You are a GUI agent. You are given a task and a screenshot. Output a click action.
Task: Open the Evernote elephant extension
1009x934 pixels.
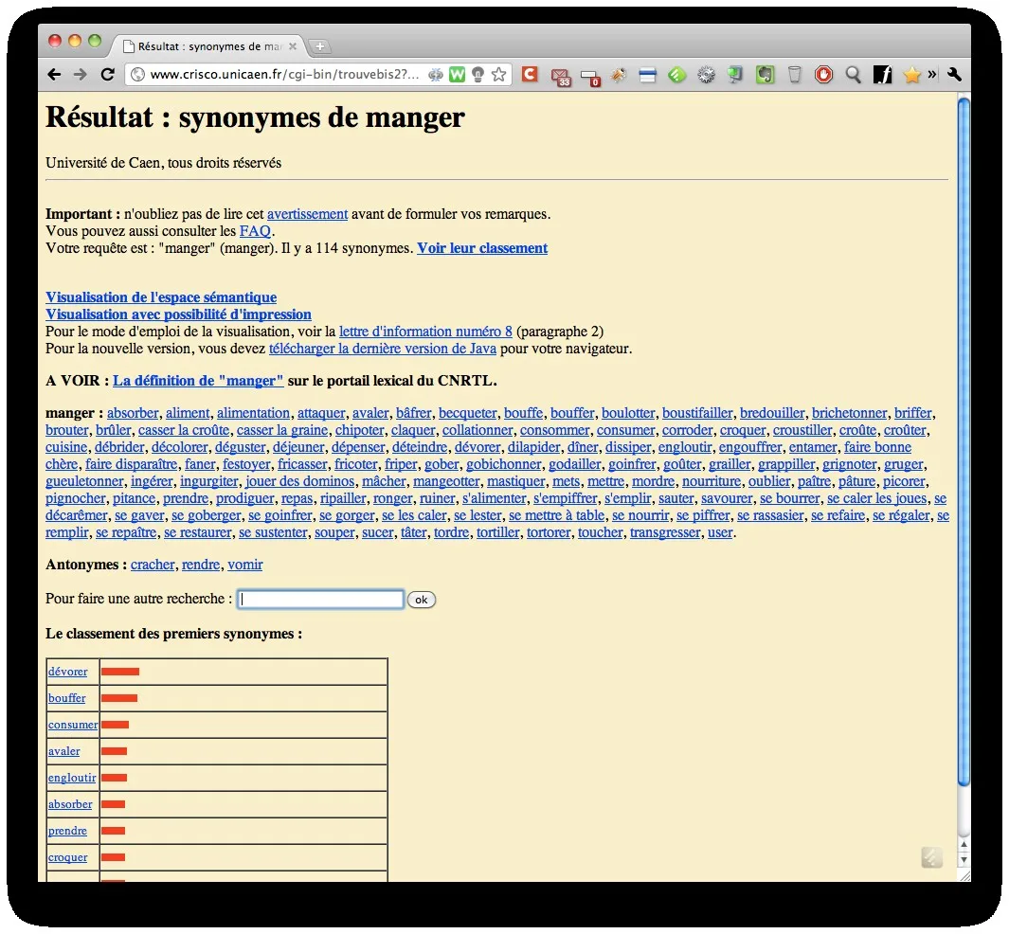pyautogui.click(x=765, y=75)
